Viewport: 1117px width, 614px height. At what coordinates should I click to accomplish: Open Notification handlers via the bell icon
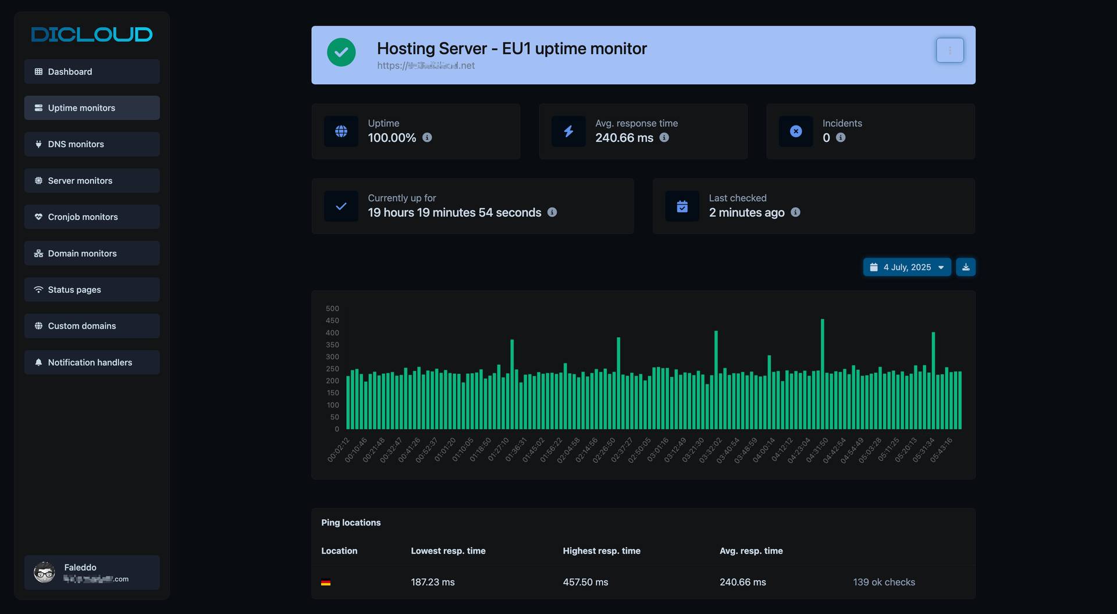point(38,362)
